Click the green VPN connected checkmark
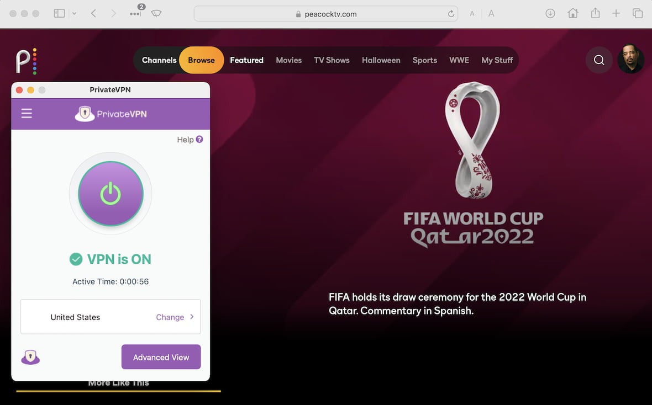The height and width of the screenshot is (405, 652). point(76,259)
